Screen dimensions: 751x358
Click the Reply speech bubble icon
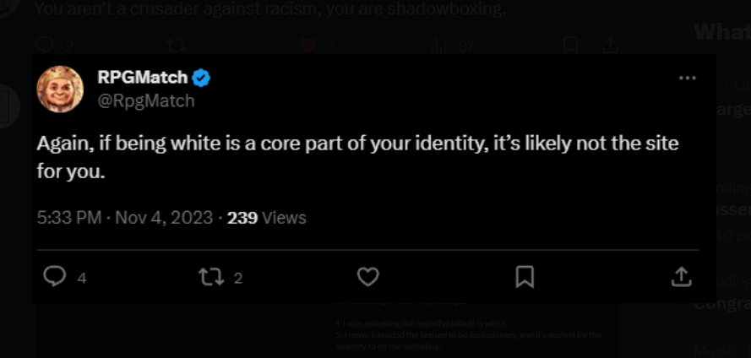point(55,276)
